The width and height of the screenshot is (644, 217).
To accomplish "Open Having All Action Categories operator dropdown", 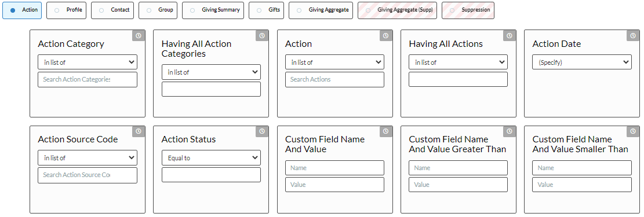I will pos(211,72).
